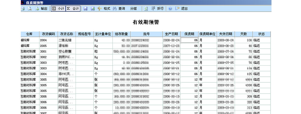Click the 保质期 06 cell in row 2004
Image resolution: width=301 pixels, height=114 pixels.
click(x=189, y=40)
